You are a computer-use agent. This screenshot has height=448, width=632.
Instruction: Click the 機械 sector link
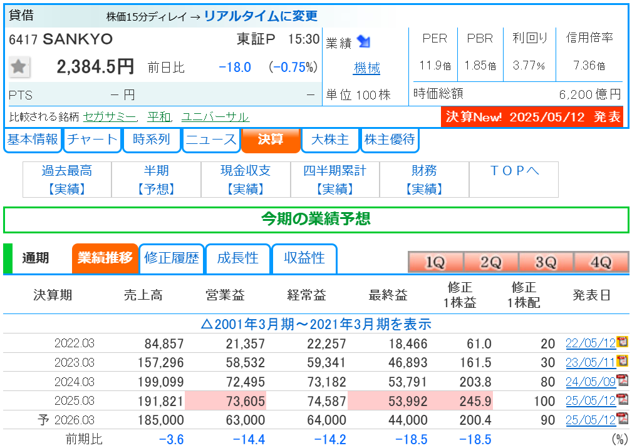click(x=367, y=68)
